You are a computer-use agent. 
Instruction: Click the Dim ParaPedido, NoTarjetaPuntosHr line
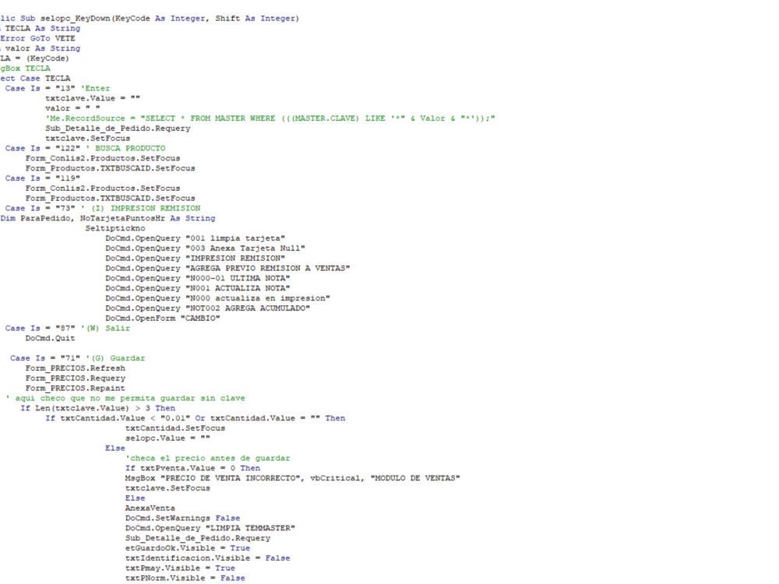108,218
